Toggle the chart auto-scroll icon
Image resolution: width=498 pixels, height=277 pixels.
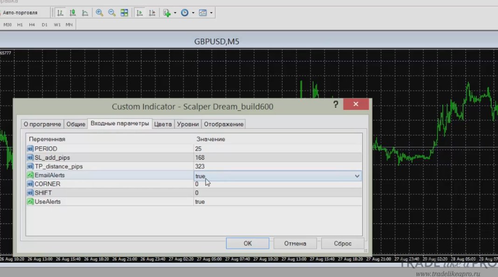[x=139, y=13]
